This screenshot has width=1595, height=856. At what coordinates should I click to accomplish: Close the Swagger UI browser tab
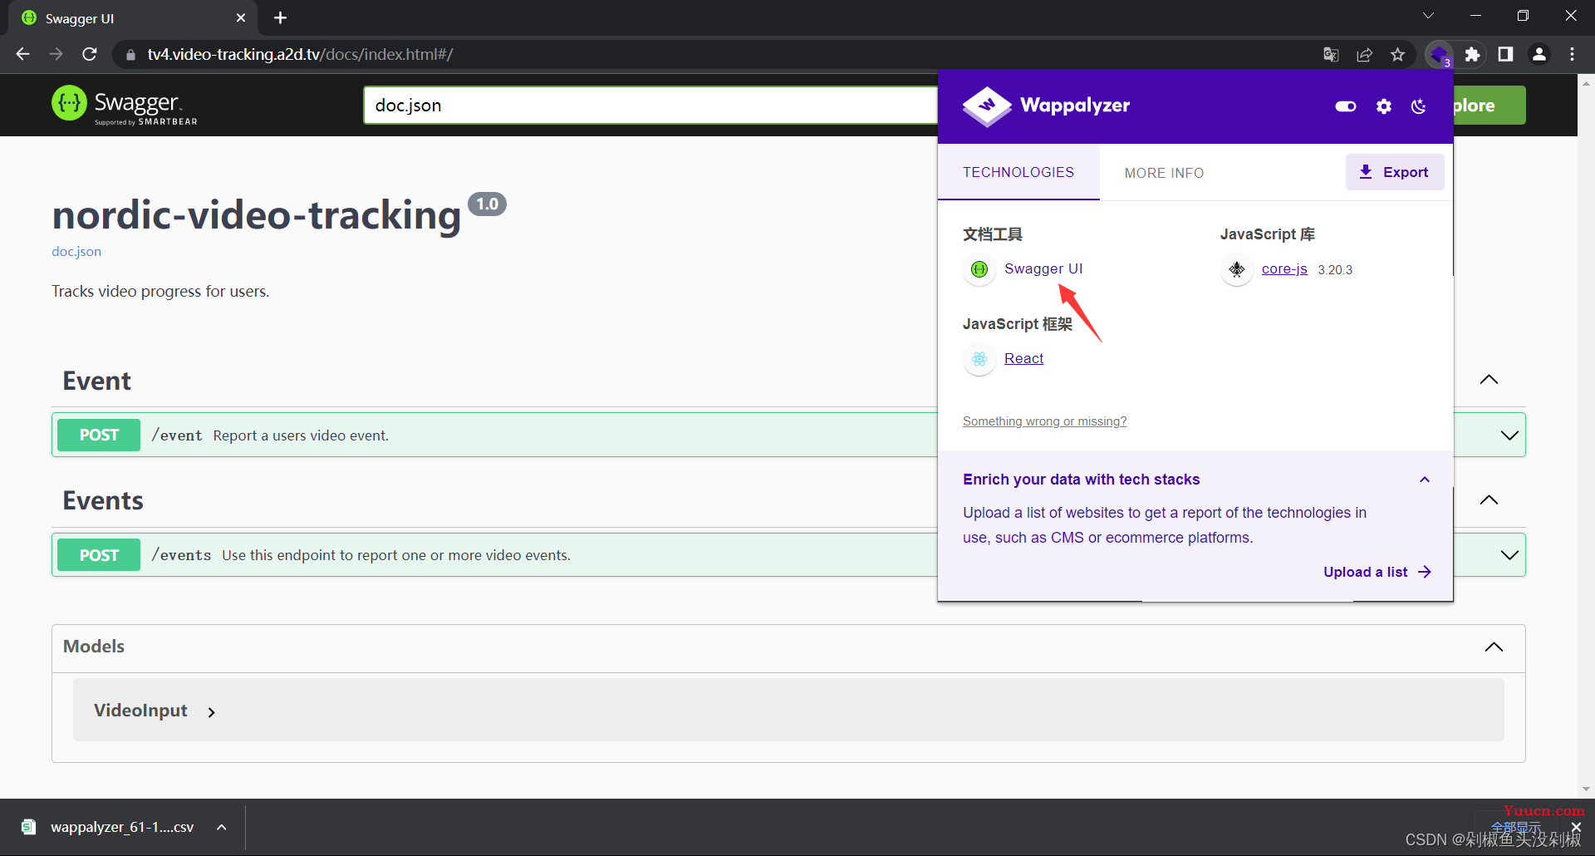click(241, 17)
